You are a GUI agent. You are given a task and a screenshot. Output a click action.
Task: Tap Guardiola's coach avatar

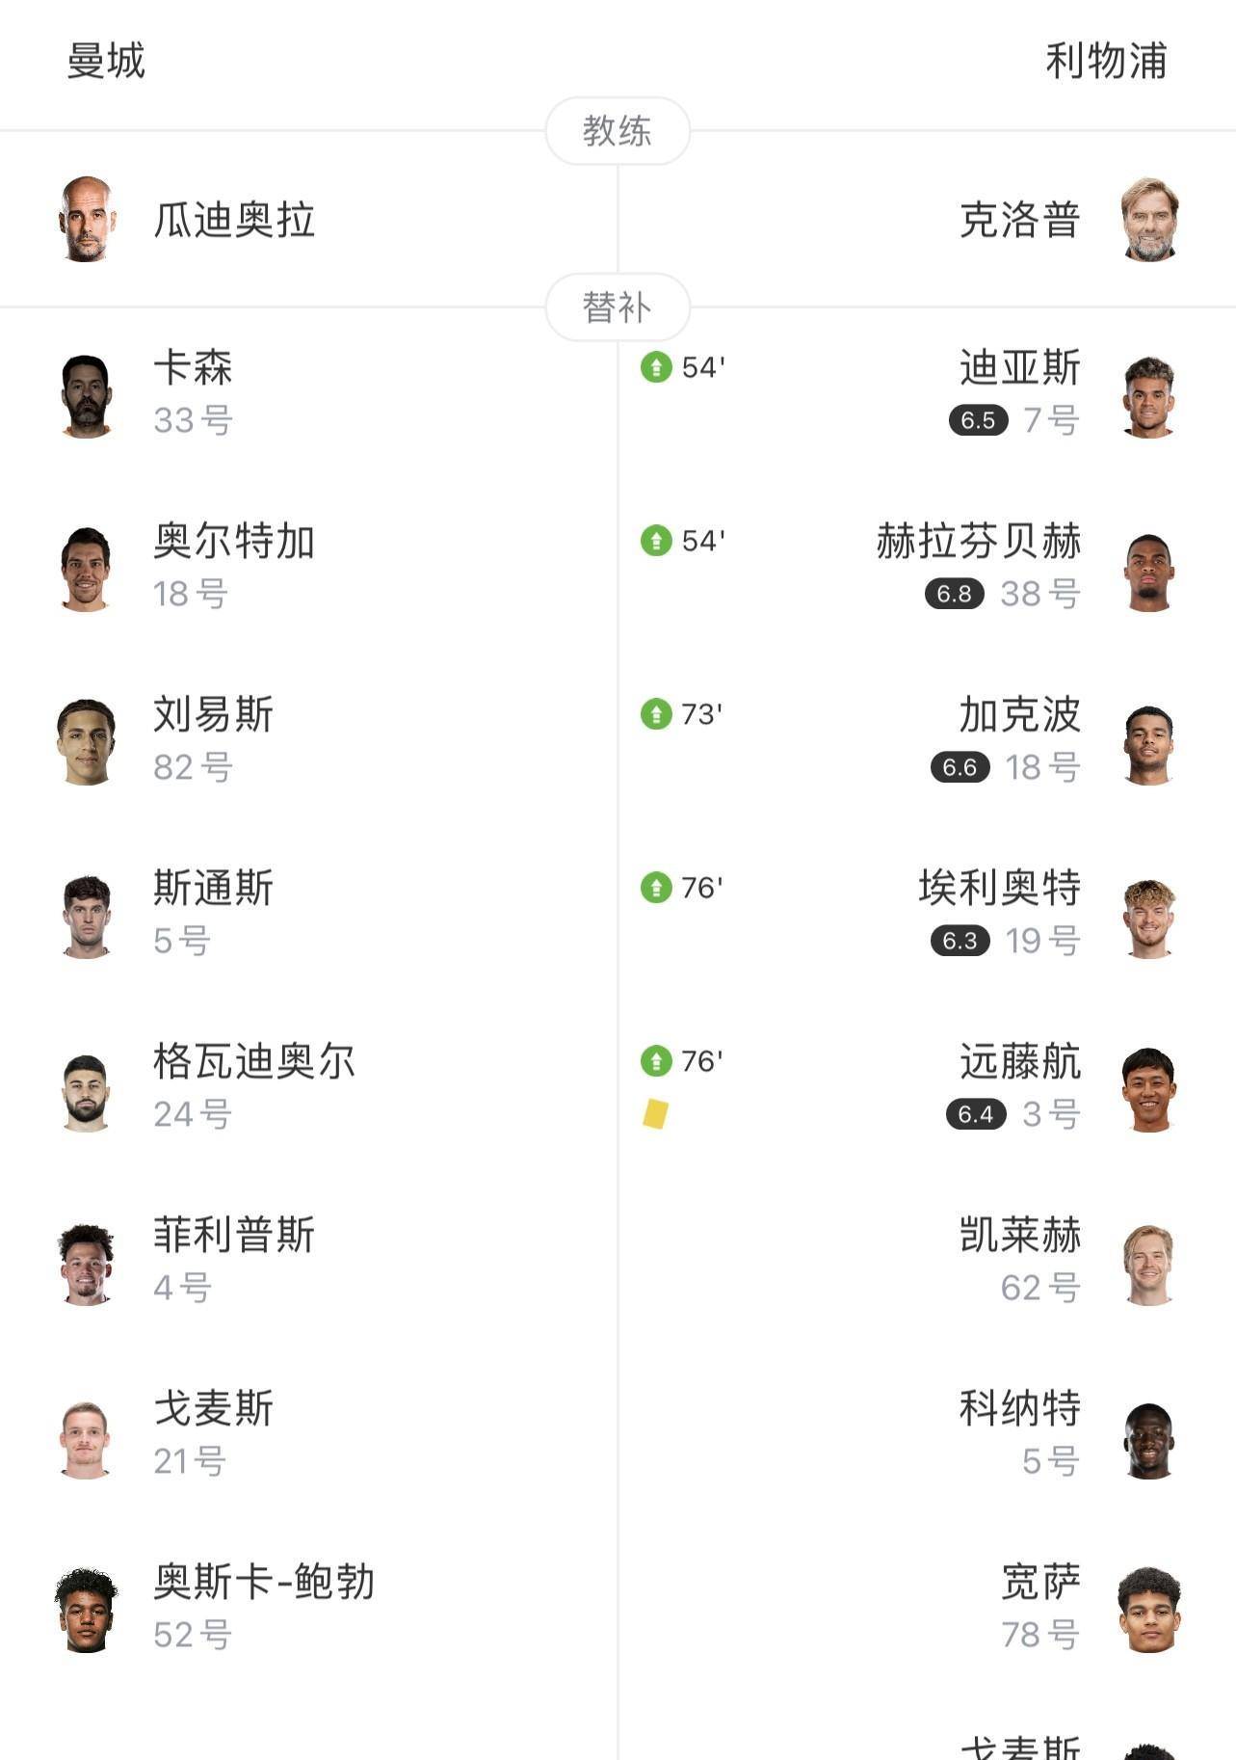[x=87, y=219]
